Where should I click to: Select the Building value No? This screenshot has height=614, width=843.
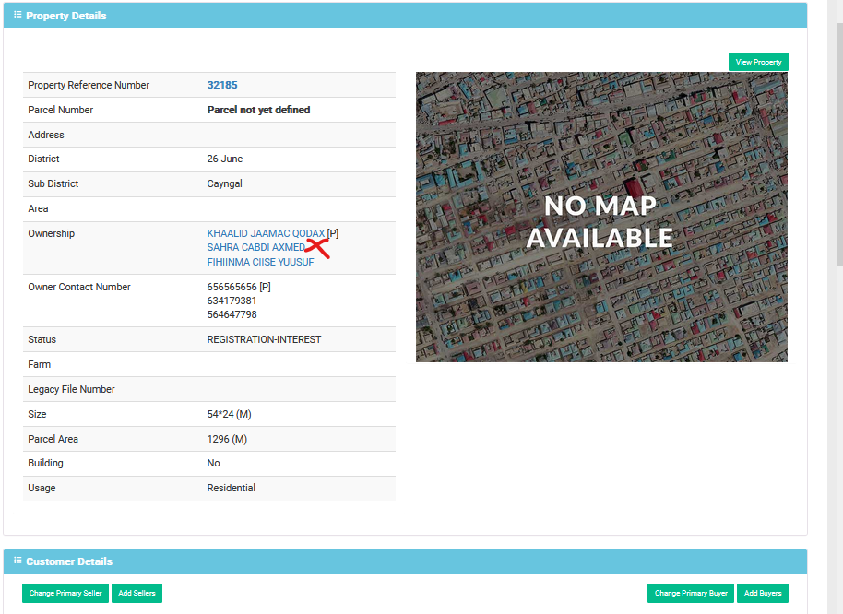click(213, 463)
